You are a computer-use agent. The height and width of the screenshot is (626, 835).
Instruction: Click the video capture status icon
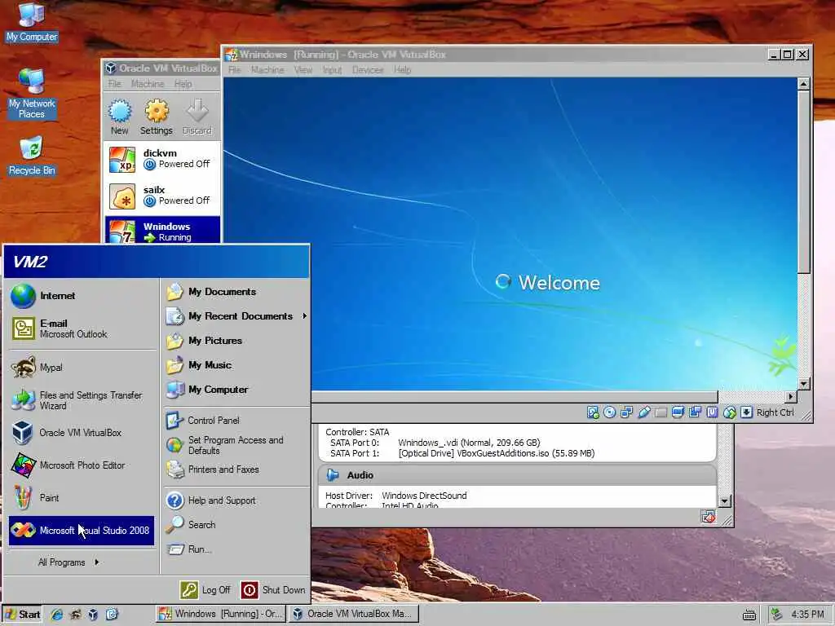click(x=695, y=412)
